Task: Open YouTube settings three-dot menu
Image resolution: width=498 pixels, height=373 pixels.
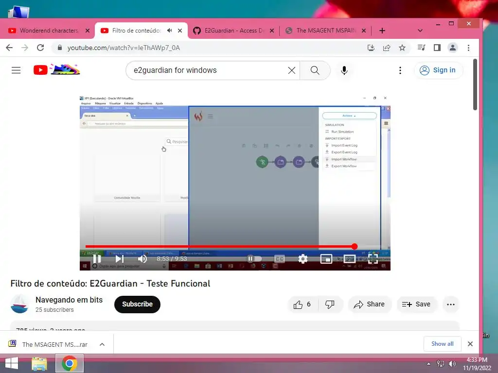Action: [400, 70]
